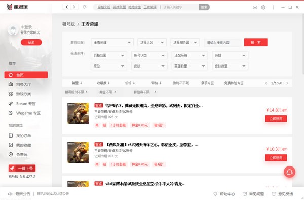
Task: Focus the 请输入搜索内容 filter input
Action: coord(222,42)
